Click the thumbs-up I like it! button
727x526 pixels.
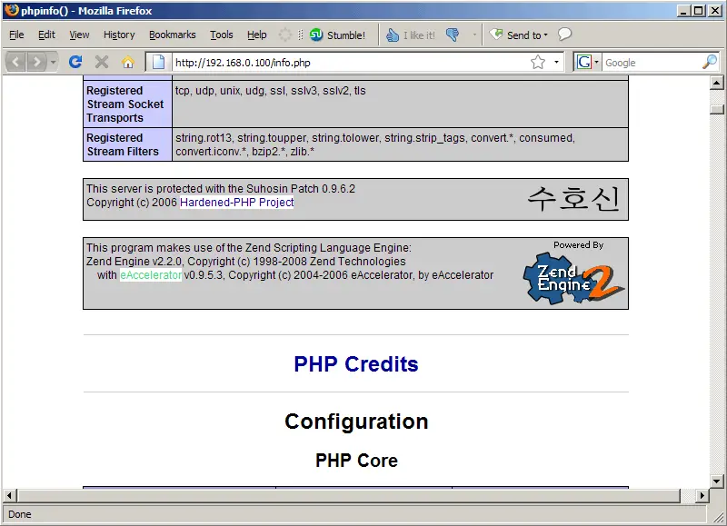tap(411, 35)
